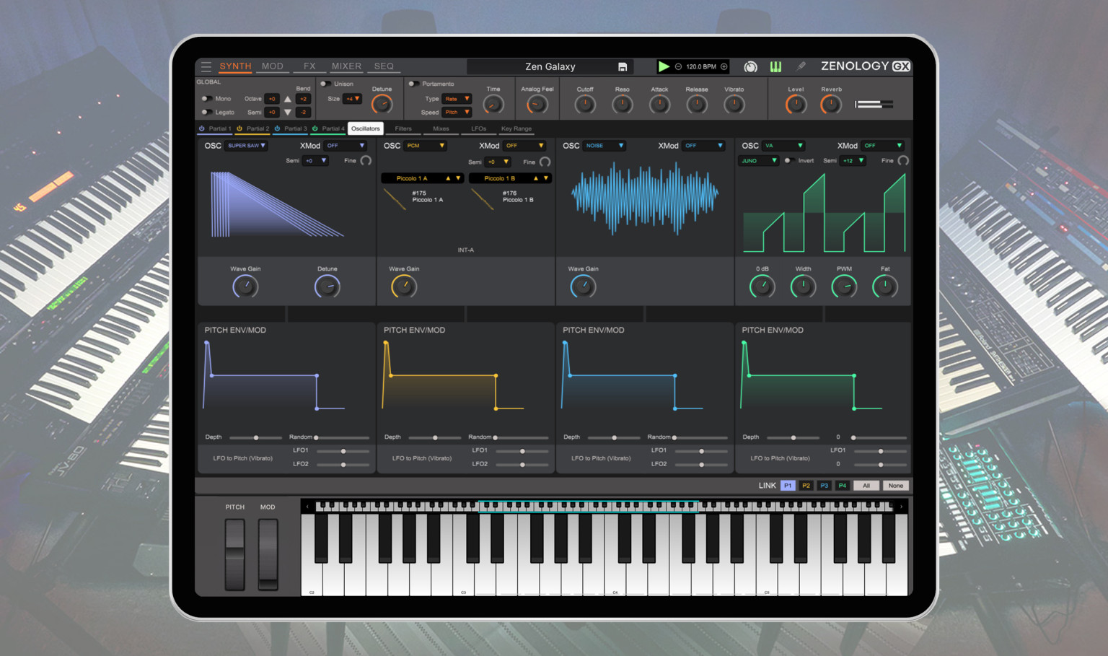Click the Reso knob
The width and height of the screenshot is (1108, 656).
622,104
